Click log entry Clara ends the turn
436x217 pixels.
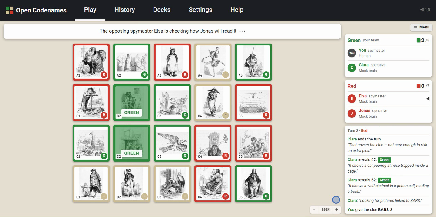pos(388,145)
